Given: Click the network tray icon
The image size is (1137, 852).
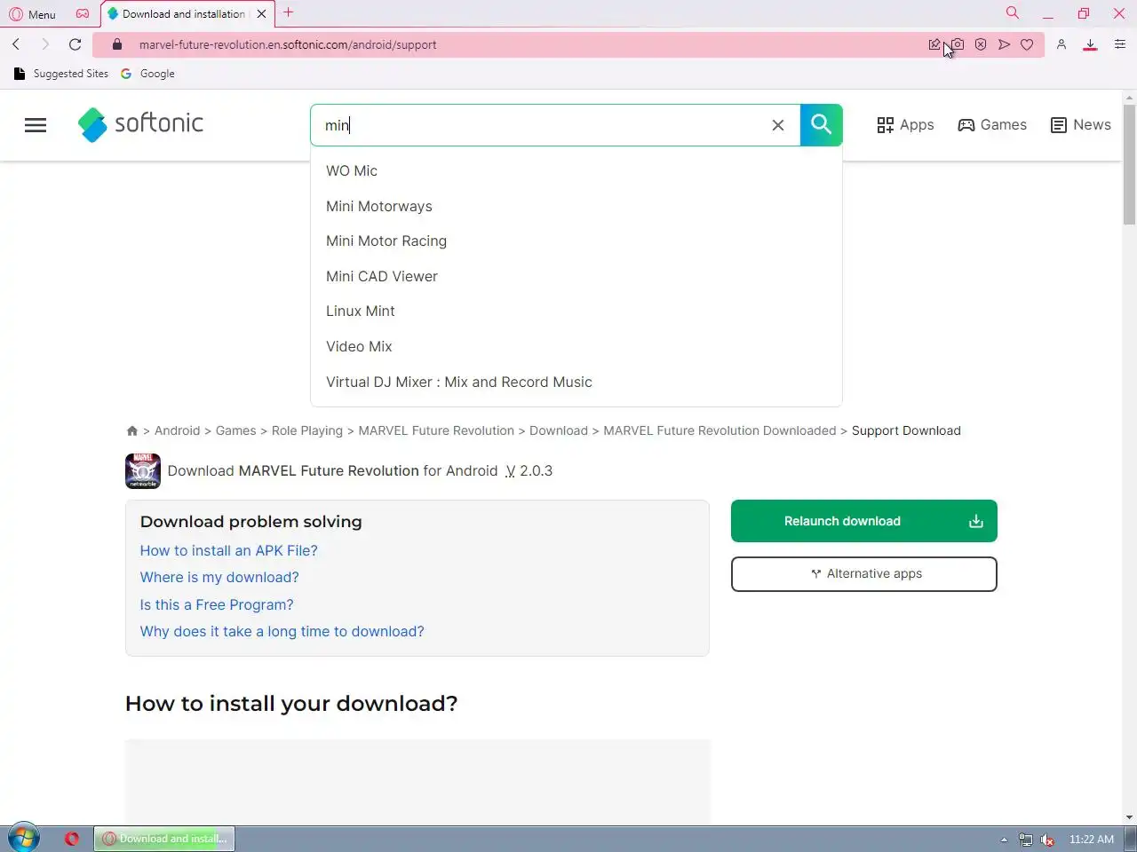Looking at the screenshot, I should [x=1026, y=840].
